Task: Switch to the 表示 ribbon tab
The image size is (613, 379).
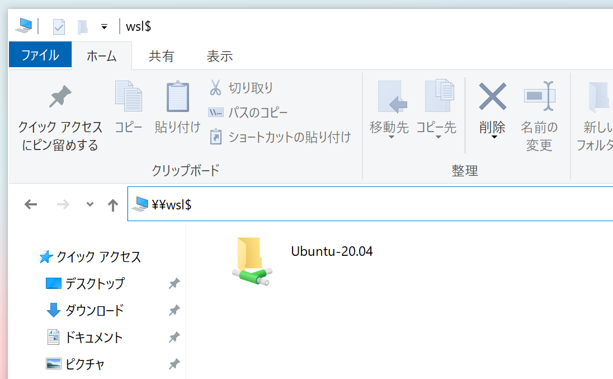Action: (x=219, y=56)
